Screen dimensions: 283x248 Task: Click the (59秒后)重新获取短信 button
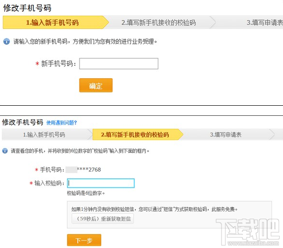103,219
